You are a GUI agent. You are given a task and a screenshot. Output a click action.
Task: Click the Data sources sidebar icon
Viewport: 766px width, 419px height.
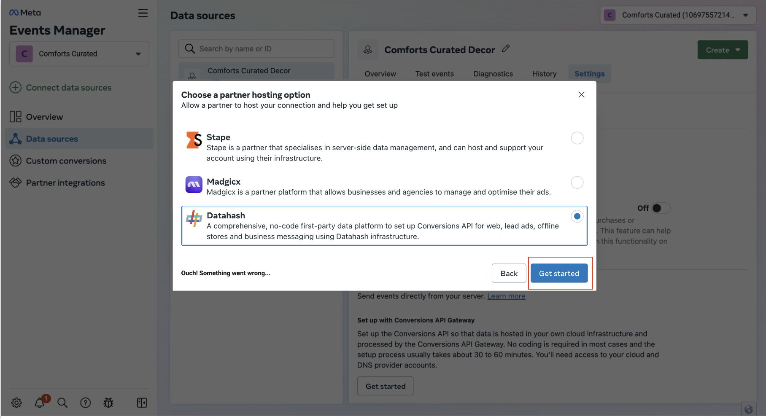[15, 139]
